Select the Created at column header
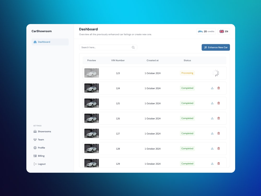261x196 pixels. pyautogui.click(x=152, y=60)
